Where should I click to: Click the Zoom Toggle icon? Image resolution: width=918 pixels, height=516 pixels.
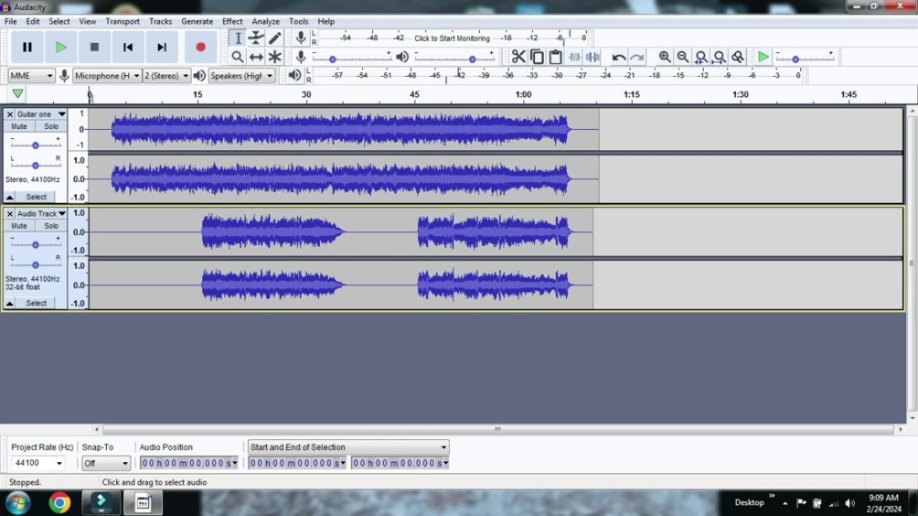point(738,57)
